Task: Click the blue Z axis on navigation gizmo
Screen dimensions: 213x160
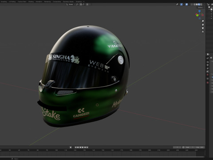Action: (200, 11)
